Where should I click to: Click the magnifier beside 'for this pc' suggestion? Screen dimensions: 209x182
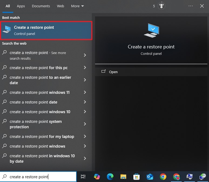(x=4, y=67)
